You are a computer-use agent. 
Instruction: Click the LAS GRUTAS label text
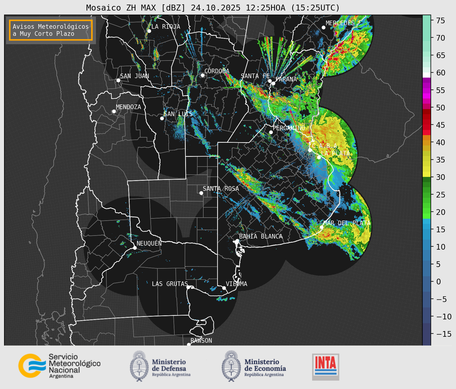170,284
